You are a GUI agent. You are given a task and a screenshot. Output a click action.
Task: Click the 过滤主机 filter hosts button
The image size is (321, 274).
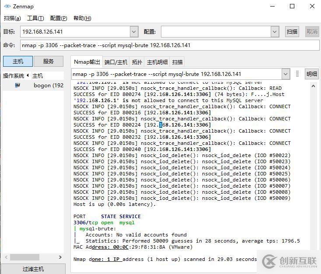pos(33,269)
